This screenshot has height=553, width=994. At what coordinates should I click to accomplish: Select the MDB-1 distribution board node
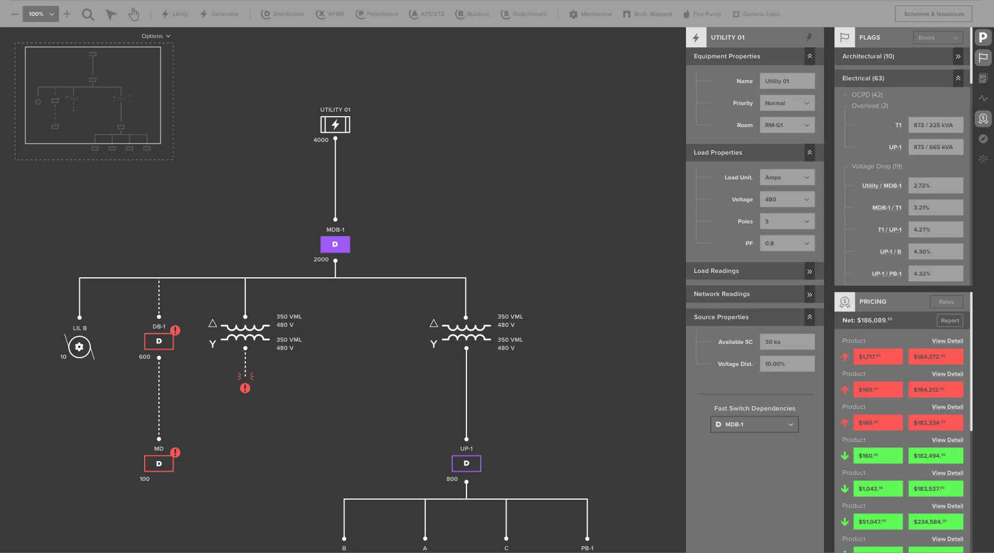tap(335, 244)
